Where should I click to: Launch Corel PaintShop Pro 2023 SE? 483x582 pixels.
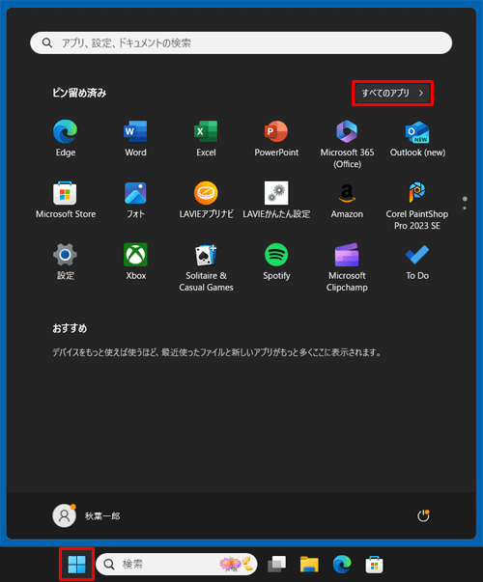point(417,206)
